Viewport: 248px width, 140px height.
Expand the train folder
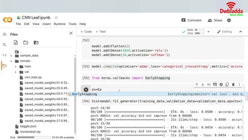point(15,66)
